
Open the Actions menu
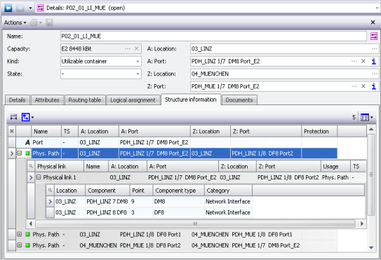15,22
